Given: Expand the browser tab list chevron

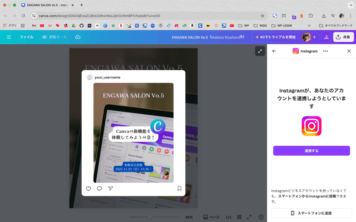Looking at the screenshot, I should pos(350,5).
